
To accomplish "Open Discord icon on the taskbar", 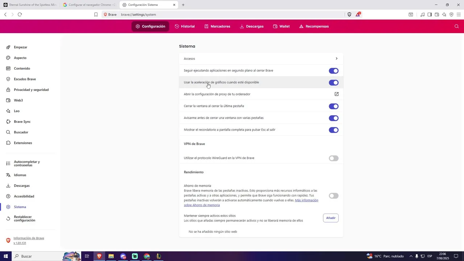I will pos(123,256).
